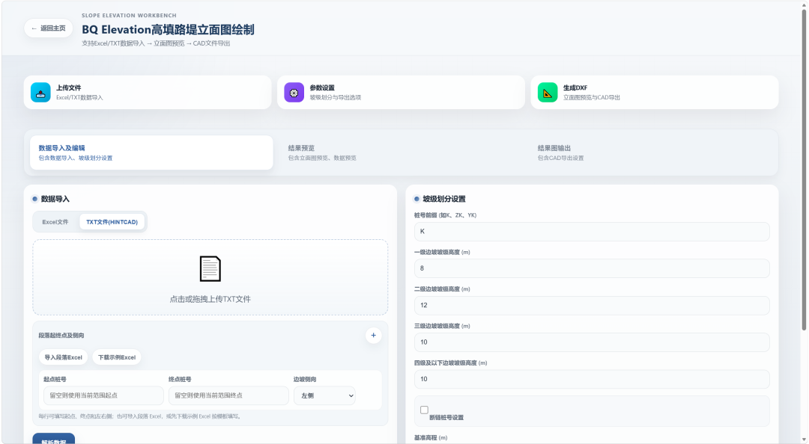Click the page vertical scrollbar

(803, 170)
